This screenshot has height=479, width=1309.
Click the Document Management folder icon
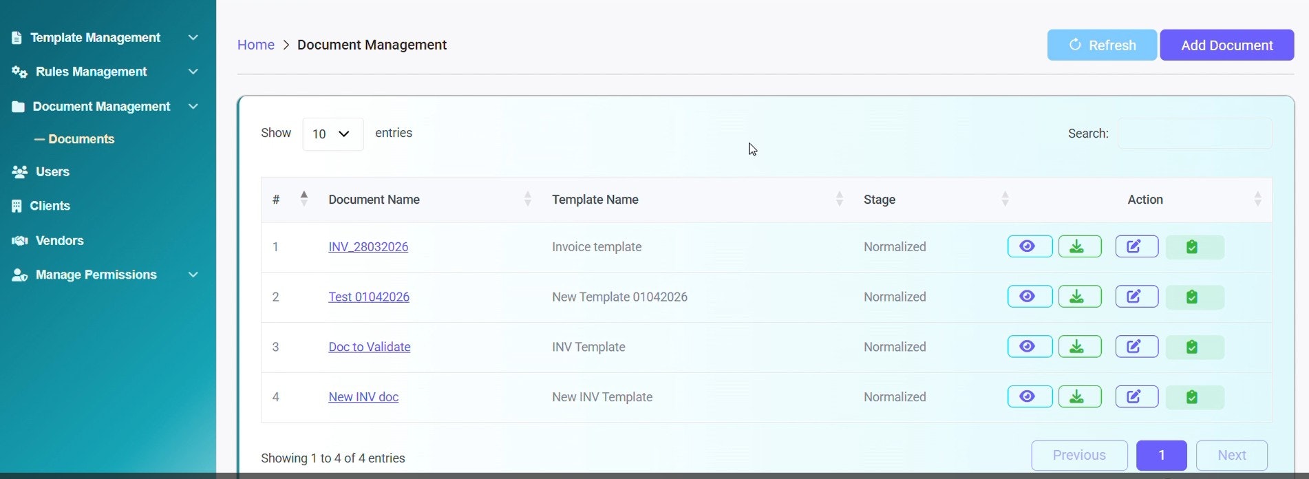[x=19, y=107]
